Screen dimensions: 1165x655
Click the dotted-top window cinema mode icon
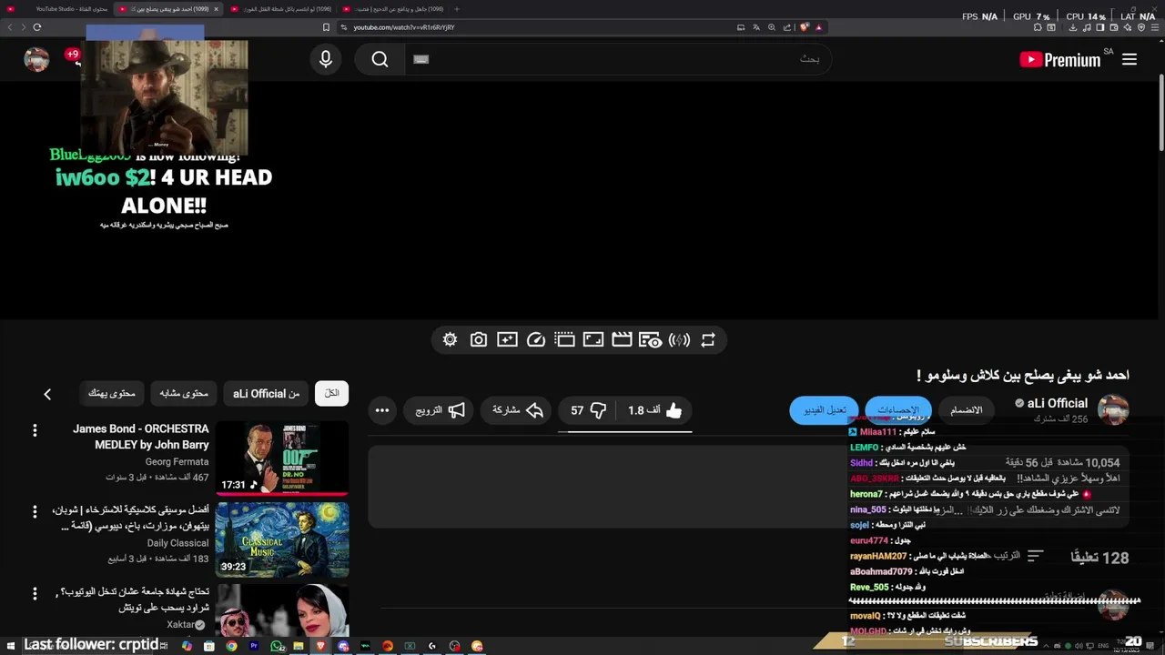tap(564, 339)
